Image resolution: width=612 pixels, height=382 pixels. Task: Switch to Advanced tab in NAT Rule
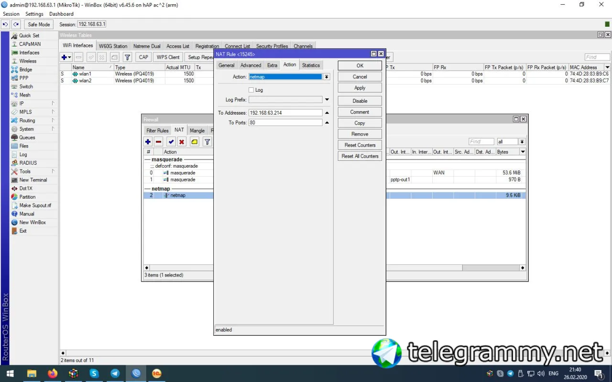point(251,65)
